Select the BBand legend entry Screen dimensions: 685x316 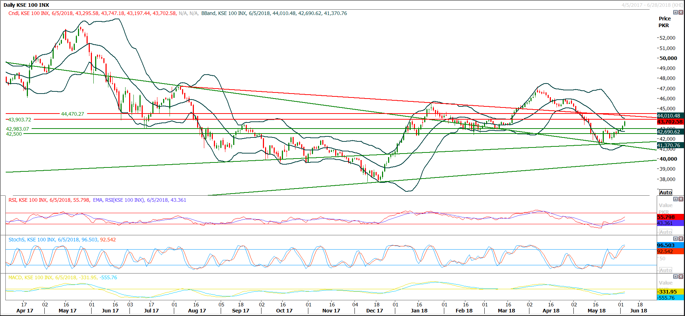pyautogui.click(x=274, y=13)
